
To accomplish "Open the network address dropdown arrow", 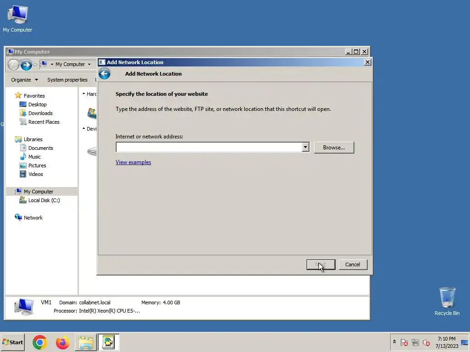I will [x=305, y=147].
